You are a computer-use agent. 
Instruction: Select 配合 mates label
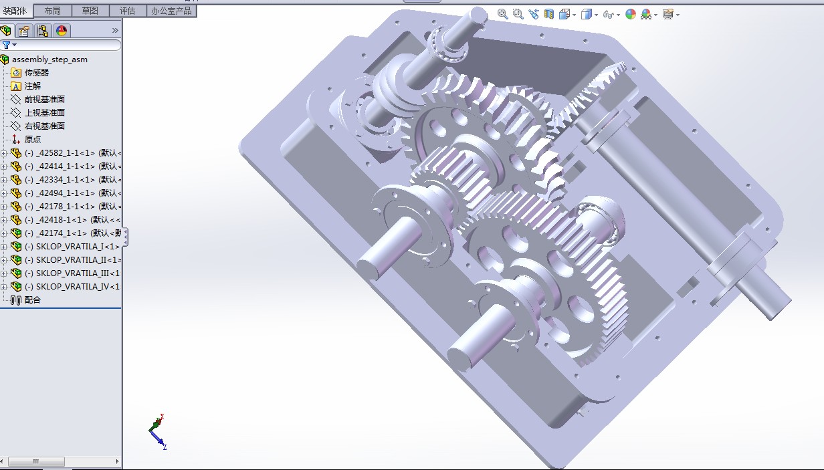tap(33, 300)
